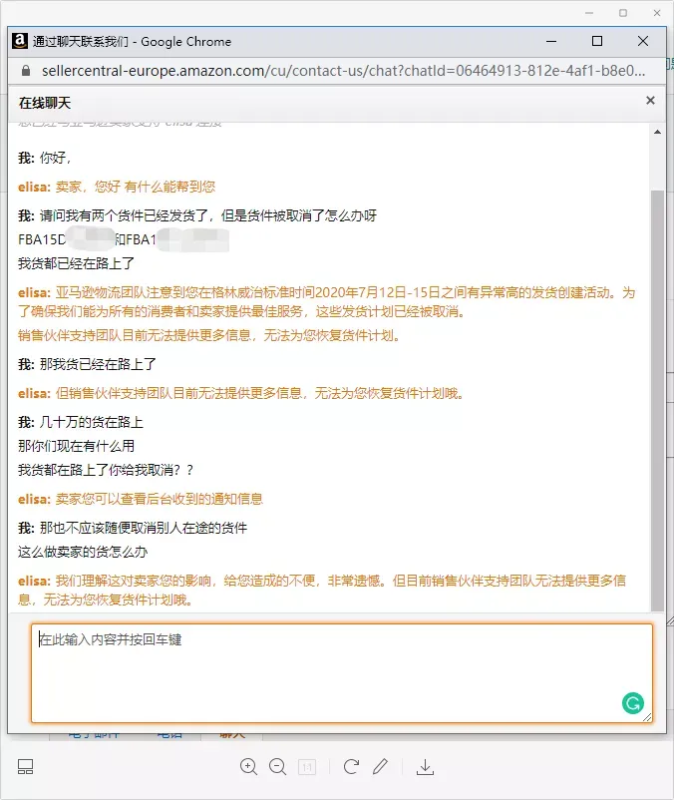Click the 1:1 original size icon
The image size is (674, 800).
307,767
